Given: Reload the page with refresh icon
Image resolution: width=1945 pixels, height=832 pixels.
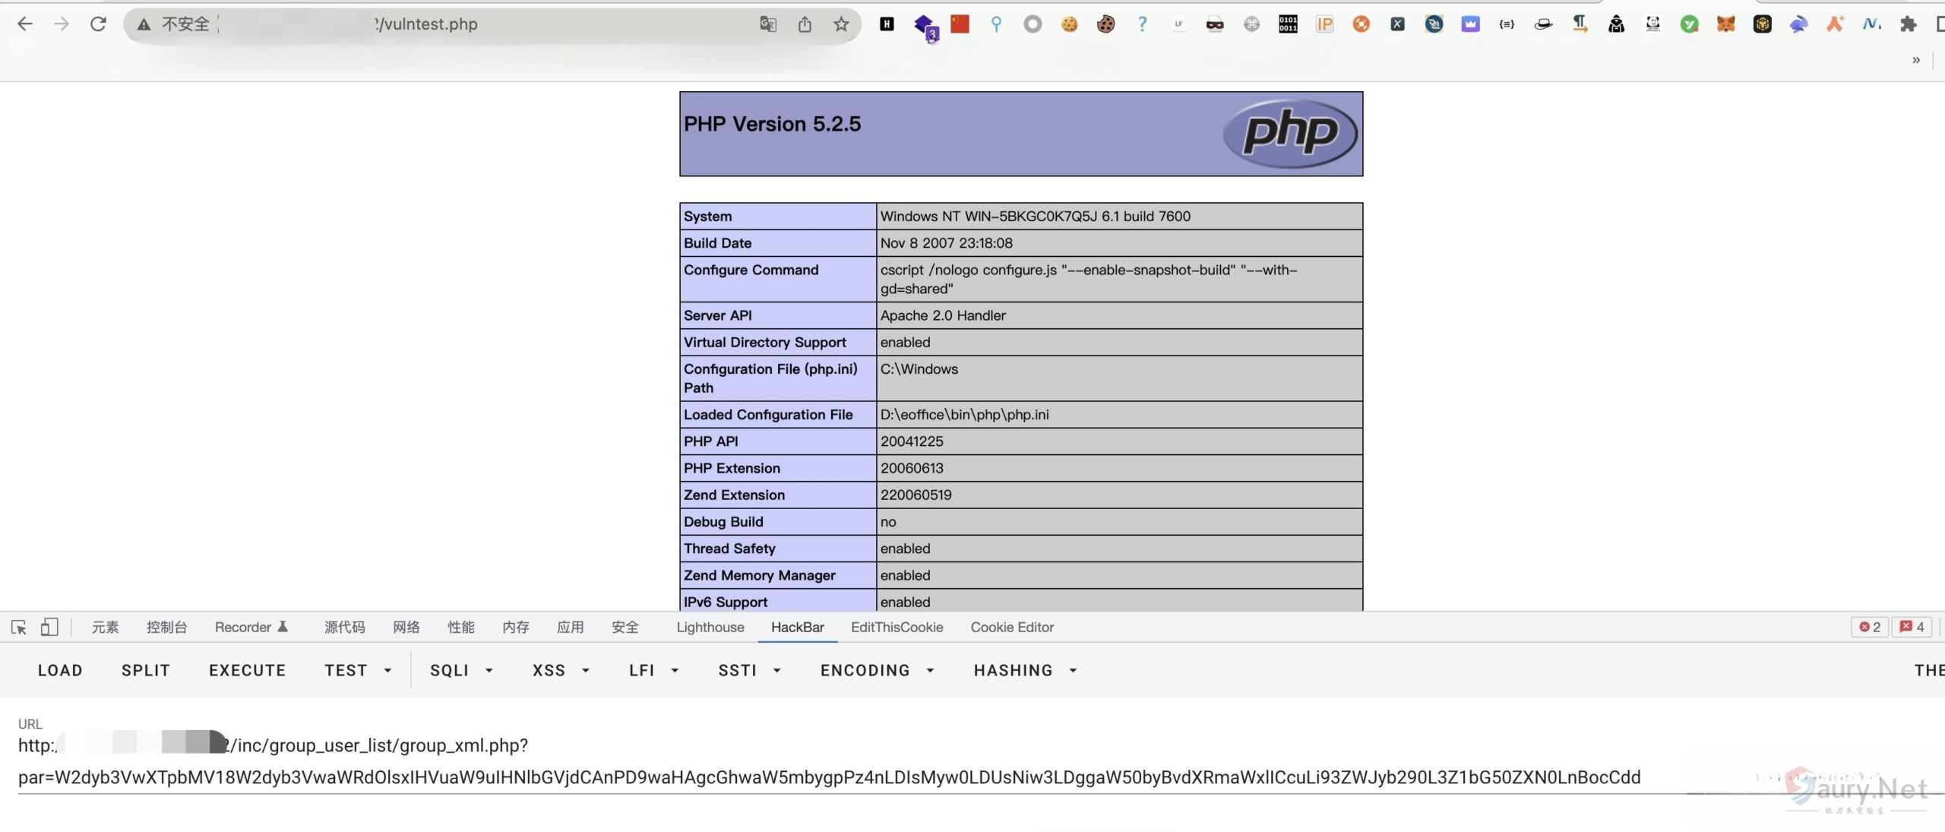Looking at the screenshot, I should (98, 24).
